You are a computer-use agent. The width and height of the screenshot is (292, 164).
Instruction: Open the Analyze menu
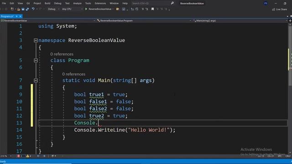pyautogui.click(x=77, y=3)
